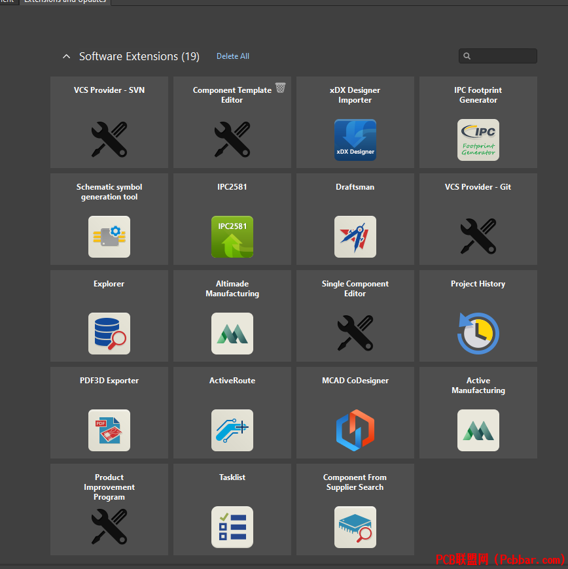This screenshot has width=568, height=569.
Task: Click the "Project History" title text
Action: [x=478, y=284]
